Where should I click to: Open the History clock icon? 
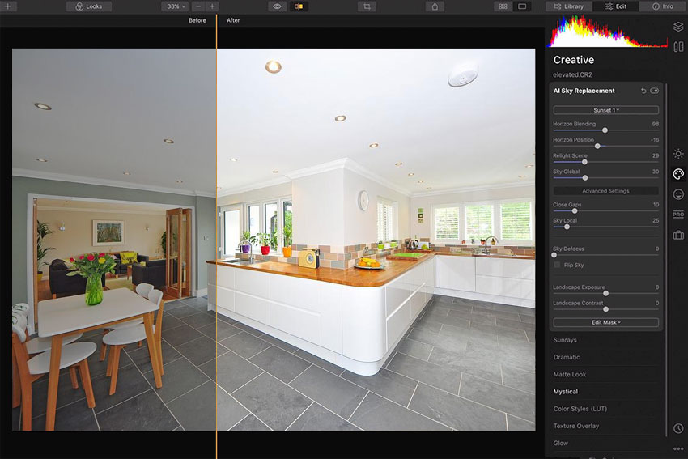pos(678,428)
